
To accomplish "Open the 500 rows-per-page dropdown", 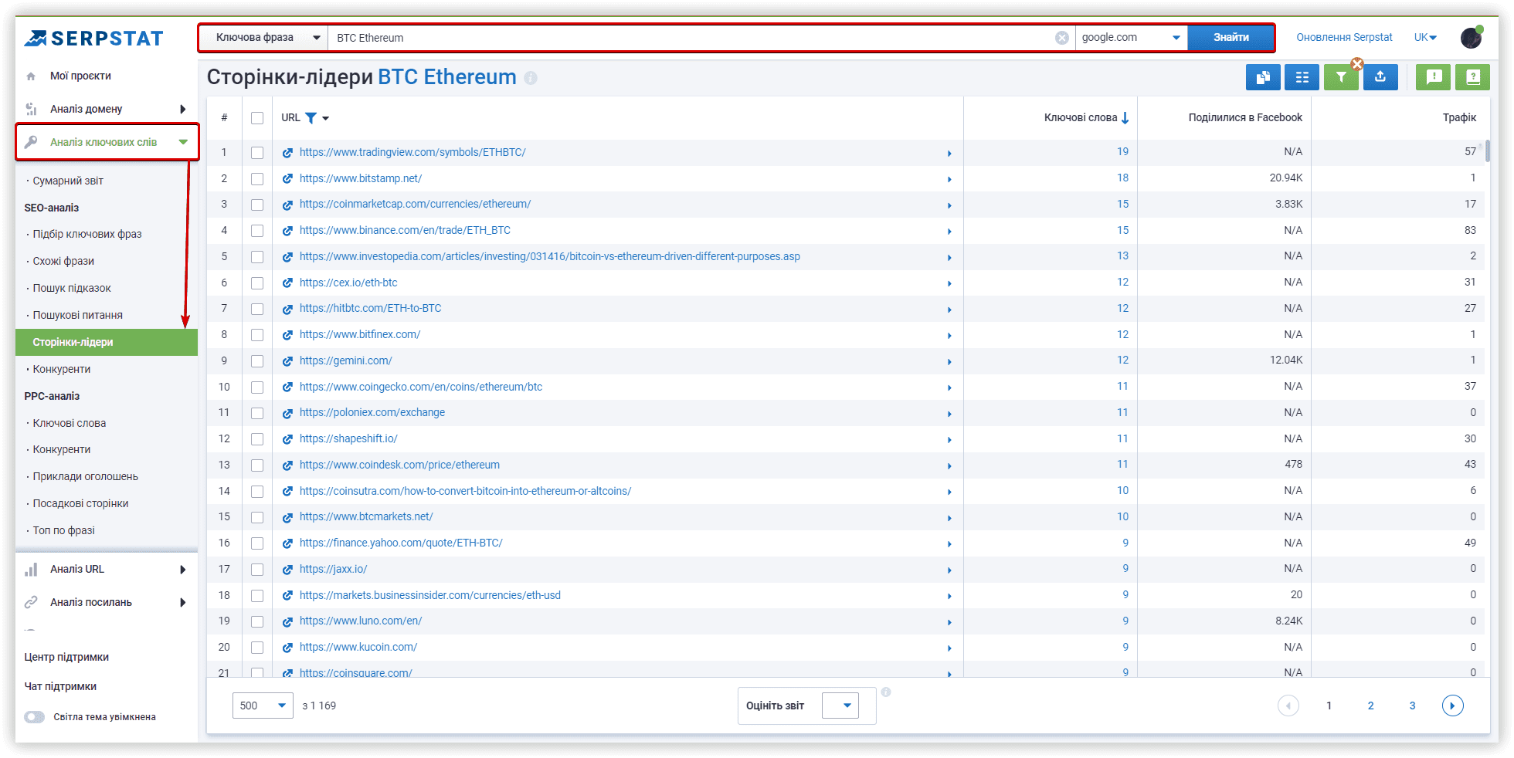I will pos(263,706).
